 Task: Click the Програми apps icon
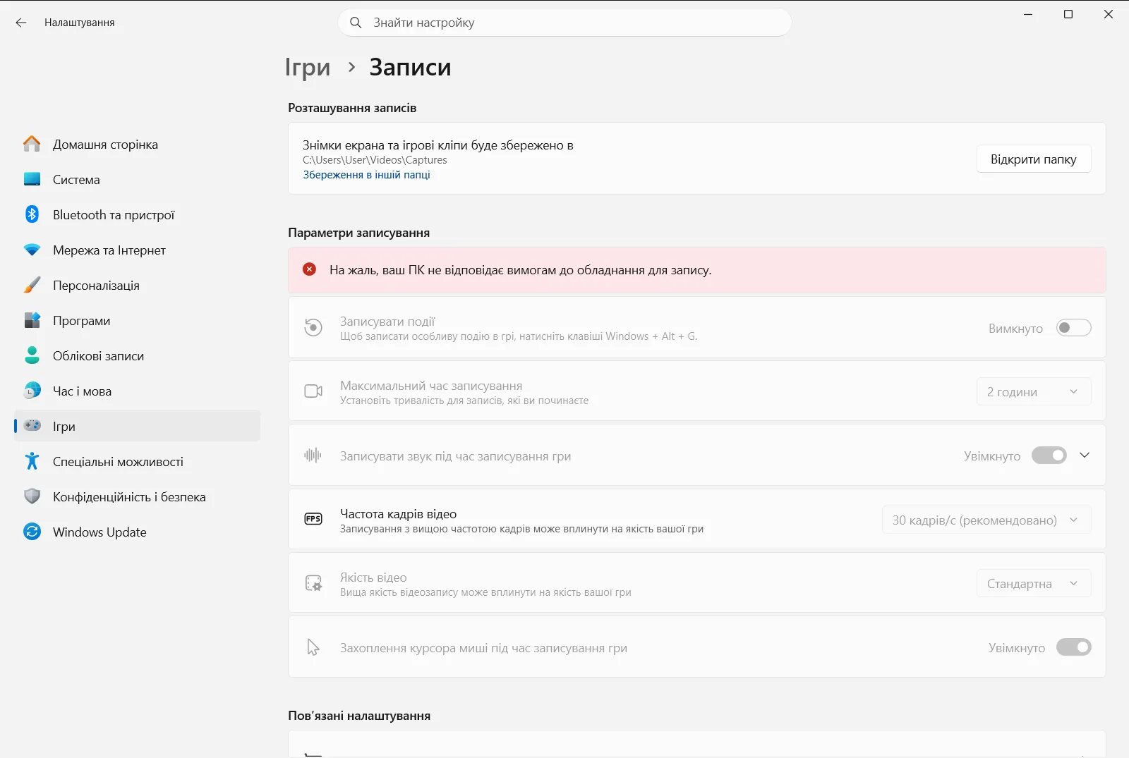32,320
